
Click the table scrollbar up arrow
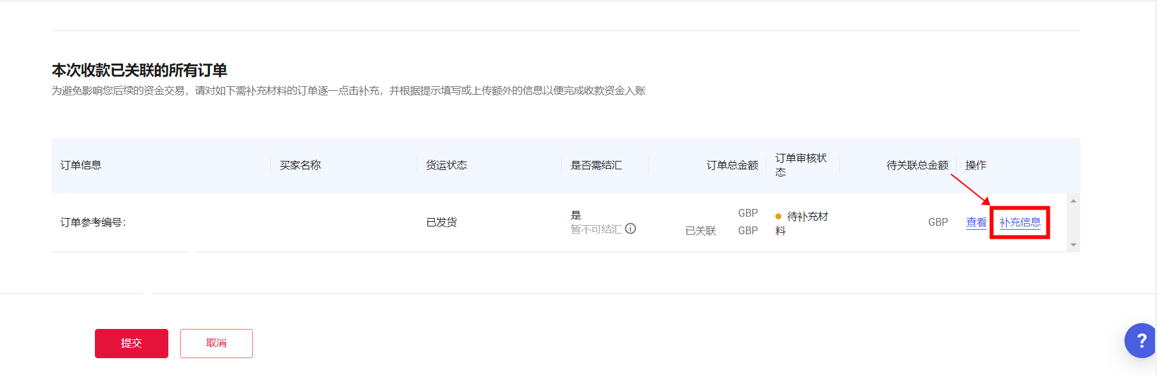click(x=1073, y=201)
